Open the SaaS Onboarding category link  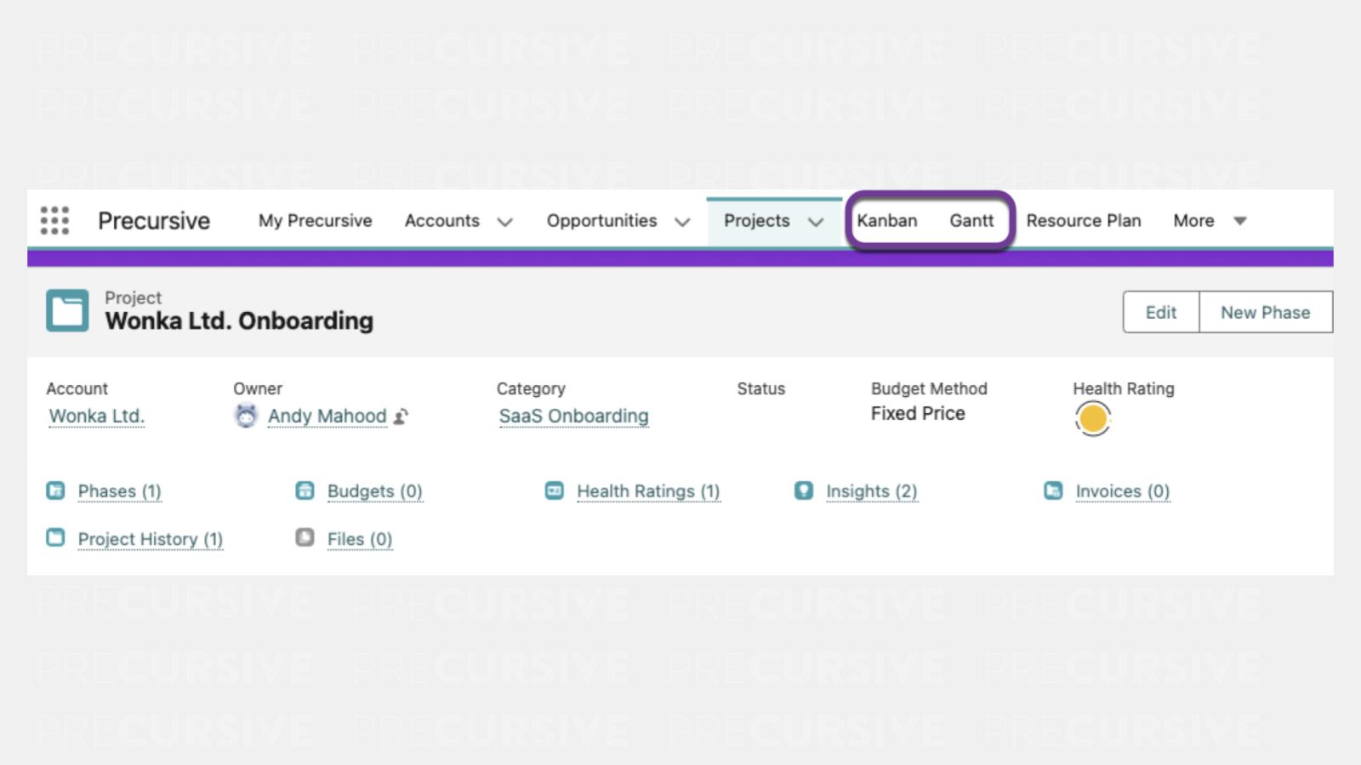point(573,416)
